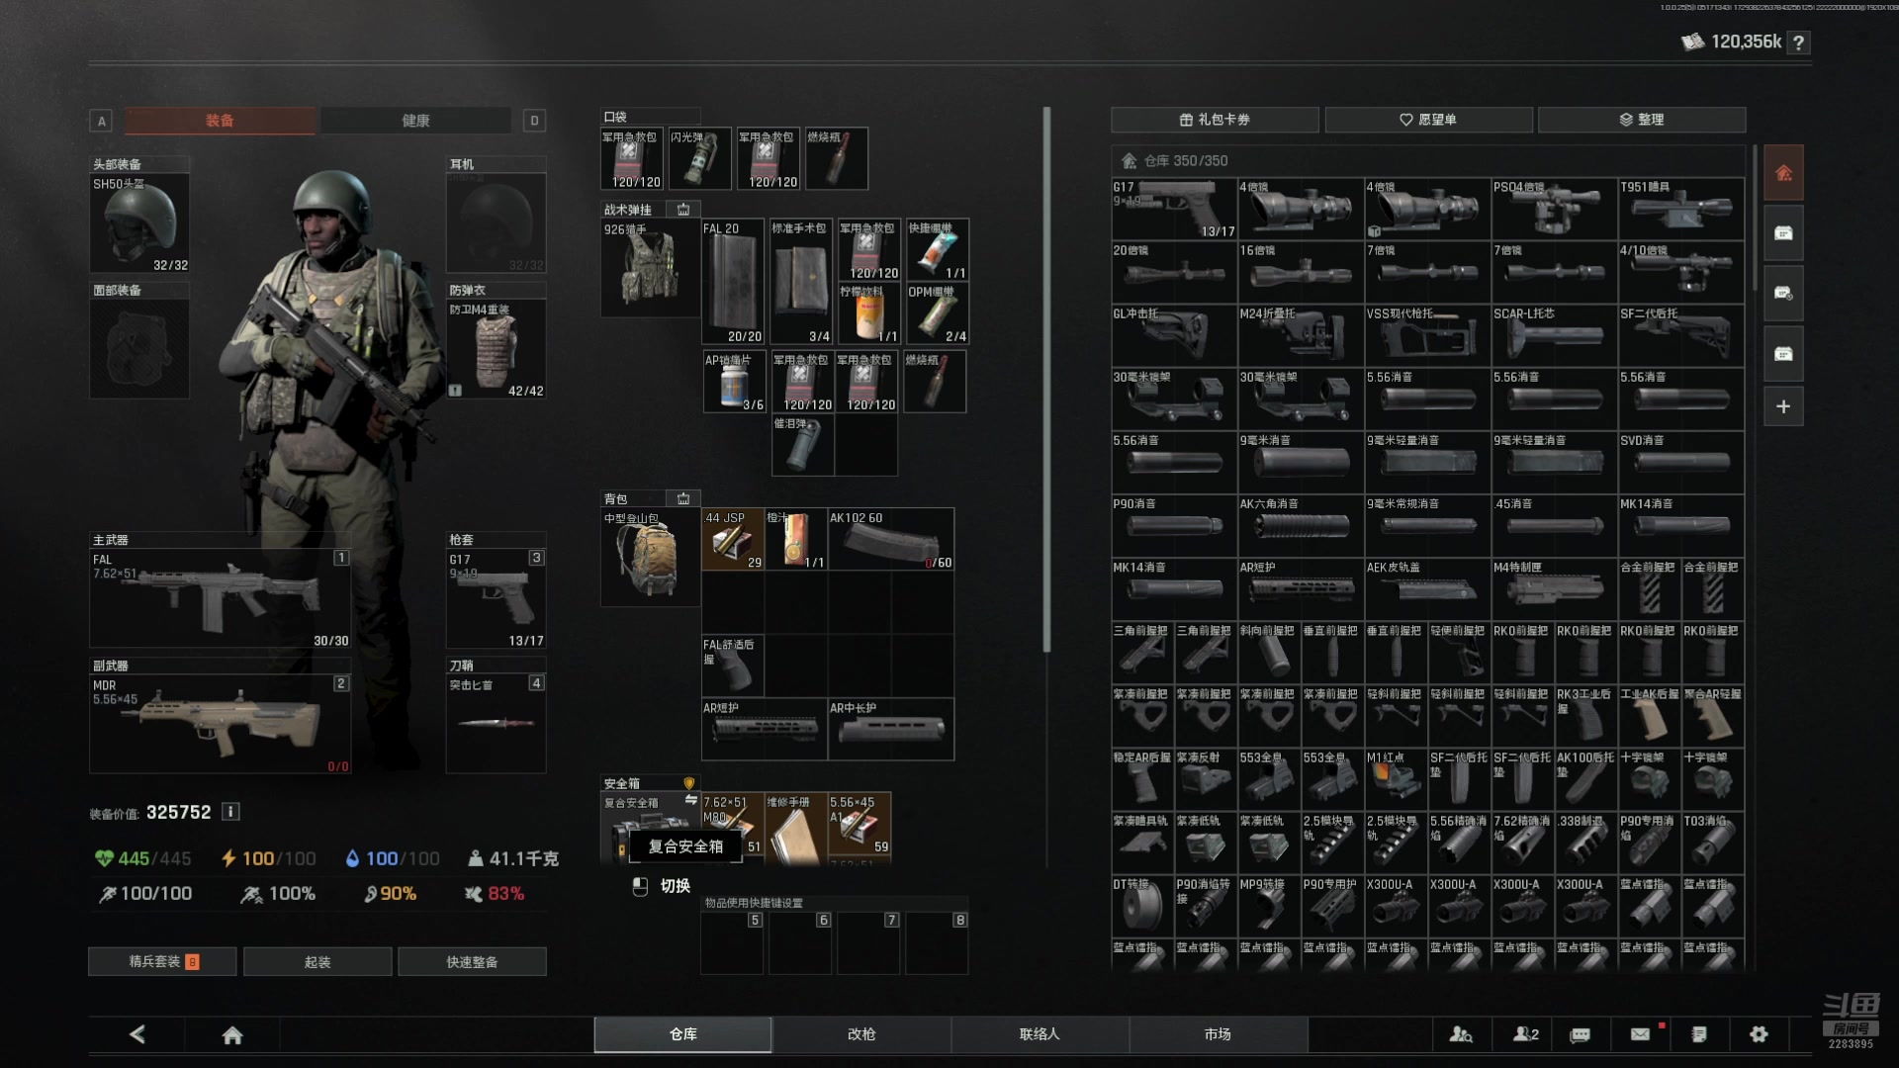Select the GL冲击托 stock in storage
Viewport: 1899px width, 1068px height.
(1174, 335)
